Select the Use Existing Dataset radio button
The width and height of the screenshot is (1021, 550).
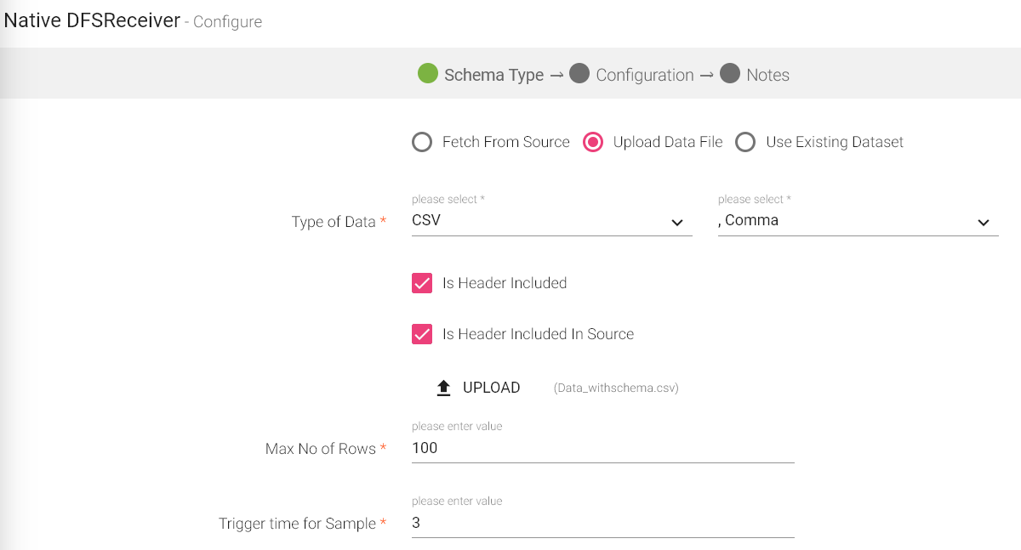coord(745,142)
